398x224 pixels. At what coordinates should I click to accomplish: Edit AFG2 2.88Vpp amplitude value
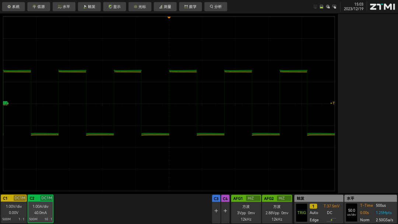click(272, 213)
